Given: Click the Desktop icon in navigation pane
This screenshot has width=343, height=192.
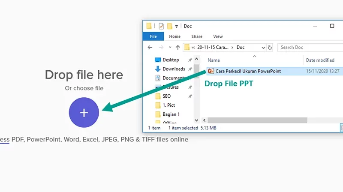Looking at the screenshot, I should pyautogui.click(x=158, y=60).
